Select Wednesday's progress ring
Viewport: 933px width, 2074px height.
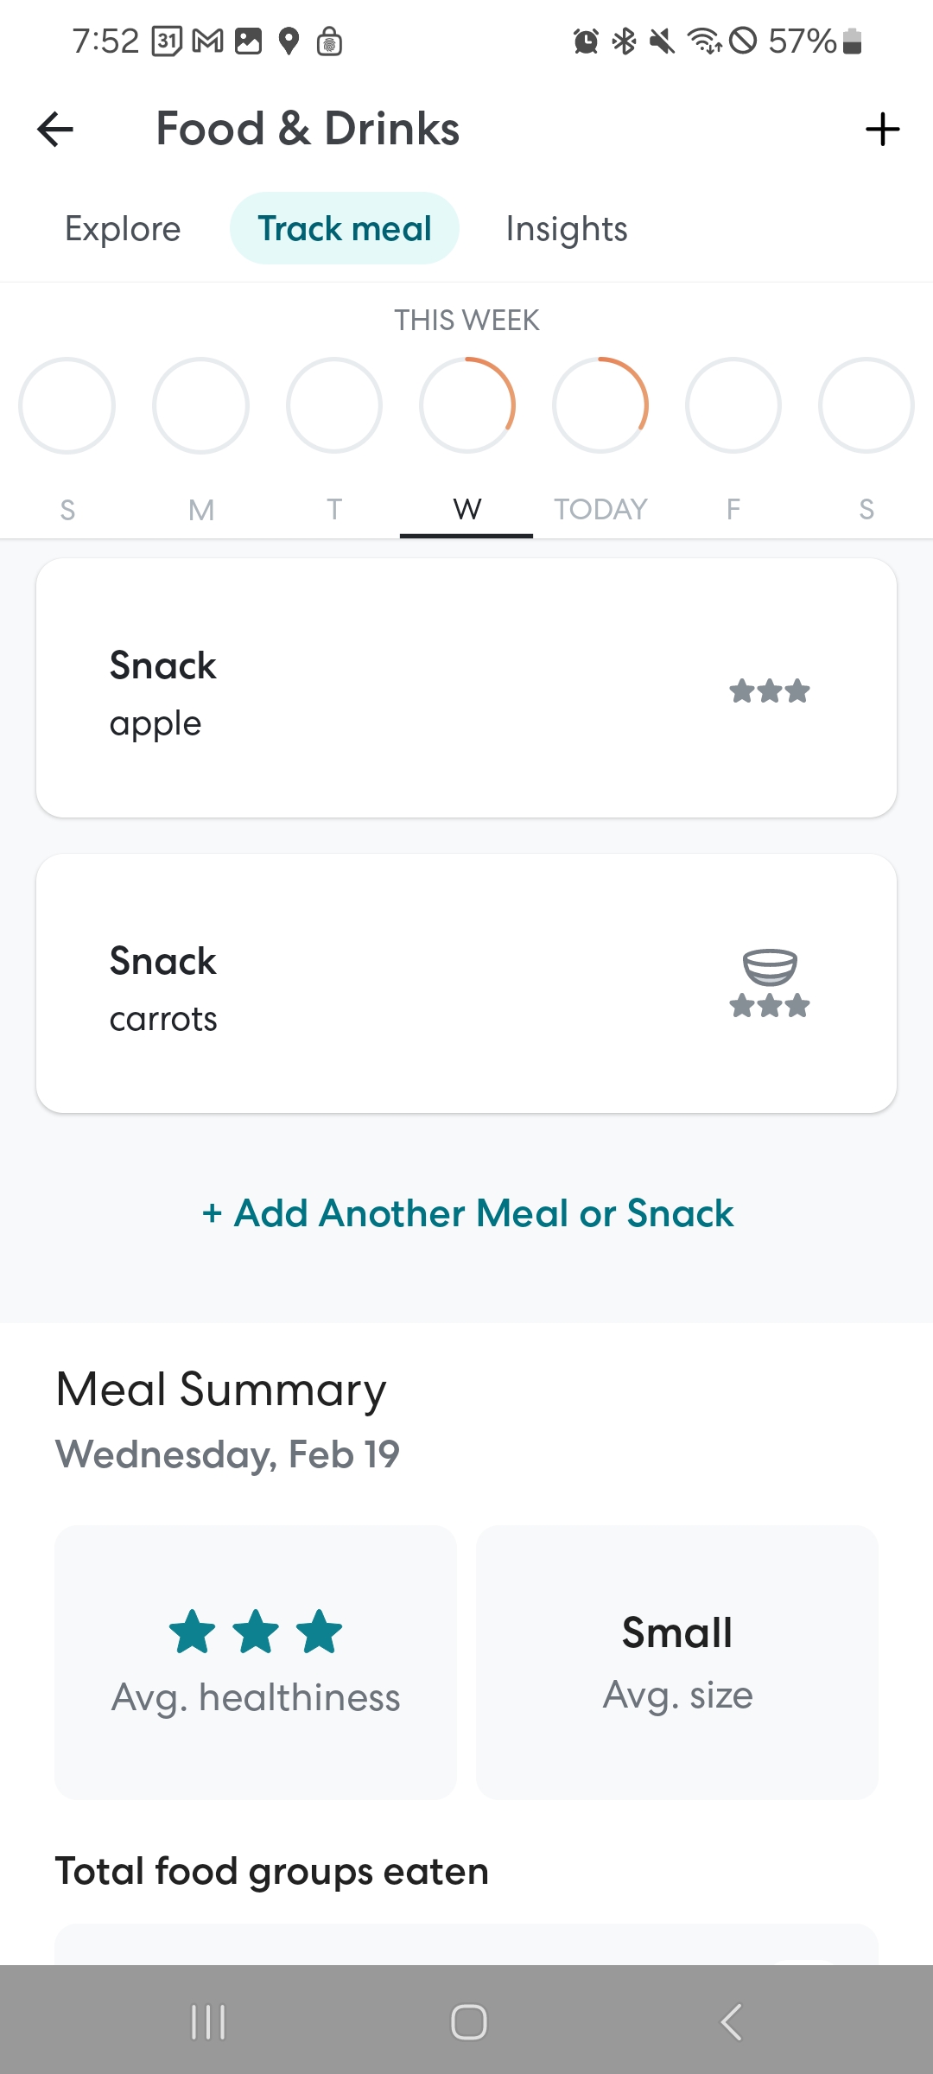[x=467, y=405]
